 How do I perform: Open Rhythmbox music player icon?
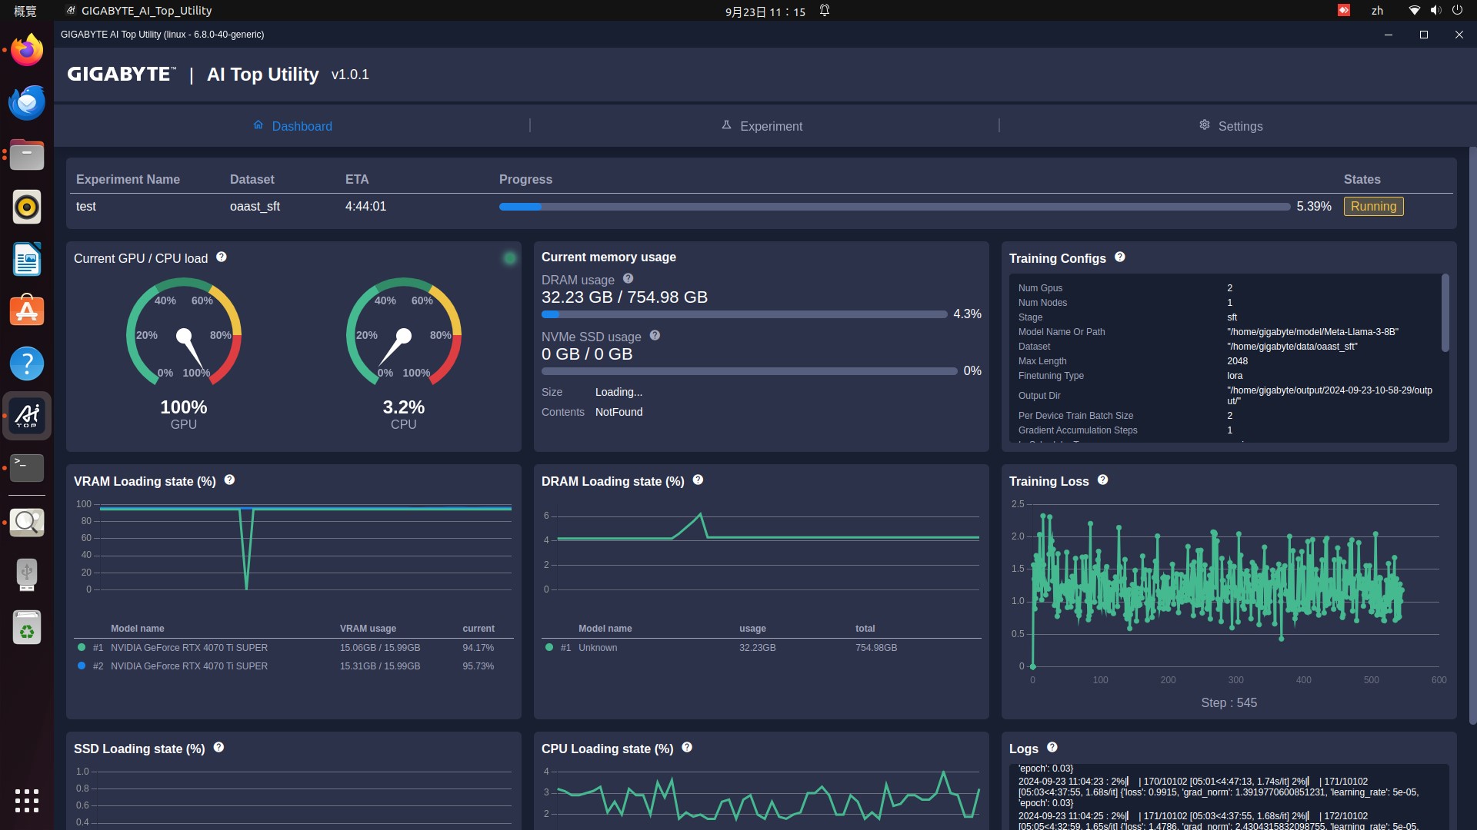[27, 207]
